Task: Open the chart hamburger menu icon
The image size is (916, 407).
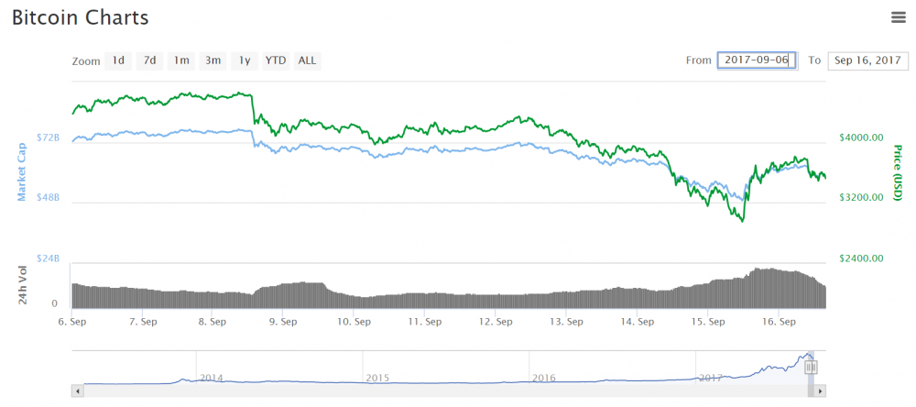Action: [x=898, y=17]
